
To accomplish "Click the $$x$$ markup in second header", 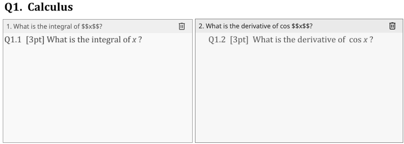I will click(x=301, y=26).
